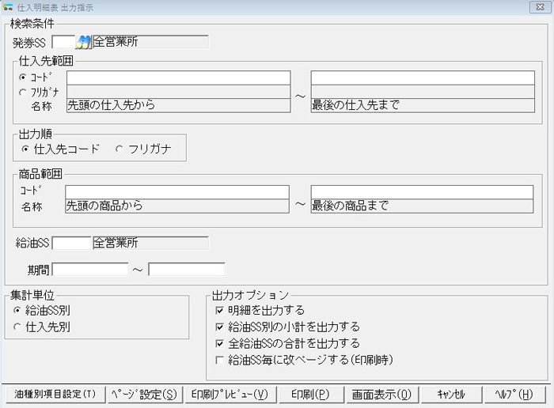Select the フリガナ radio button in 仕入先範囲
The image size is (554, 408).
click(22, 92)
